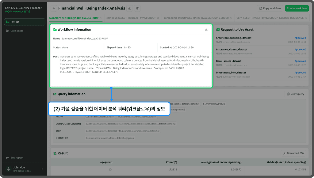Viewport: 314px width, 178px height.
Task: Delete project using trash icon
Action: pos(137,8)
